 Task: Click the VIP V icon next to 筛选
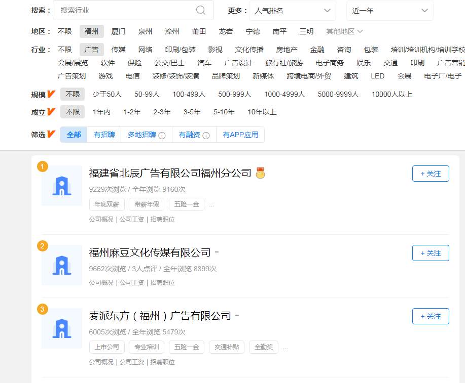coord(51,135)
